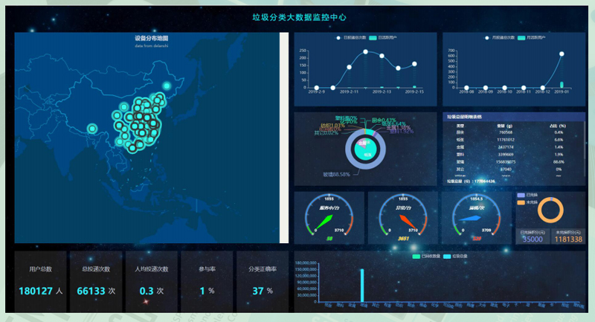Click the 垃圾总量明细表格 table header
595x322 pixels.
click(x=464, y=117)
